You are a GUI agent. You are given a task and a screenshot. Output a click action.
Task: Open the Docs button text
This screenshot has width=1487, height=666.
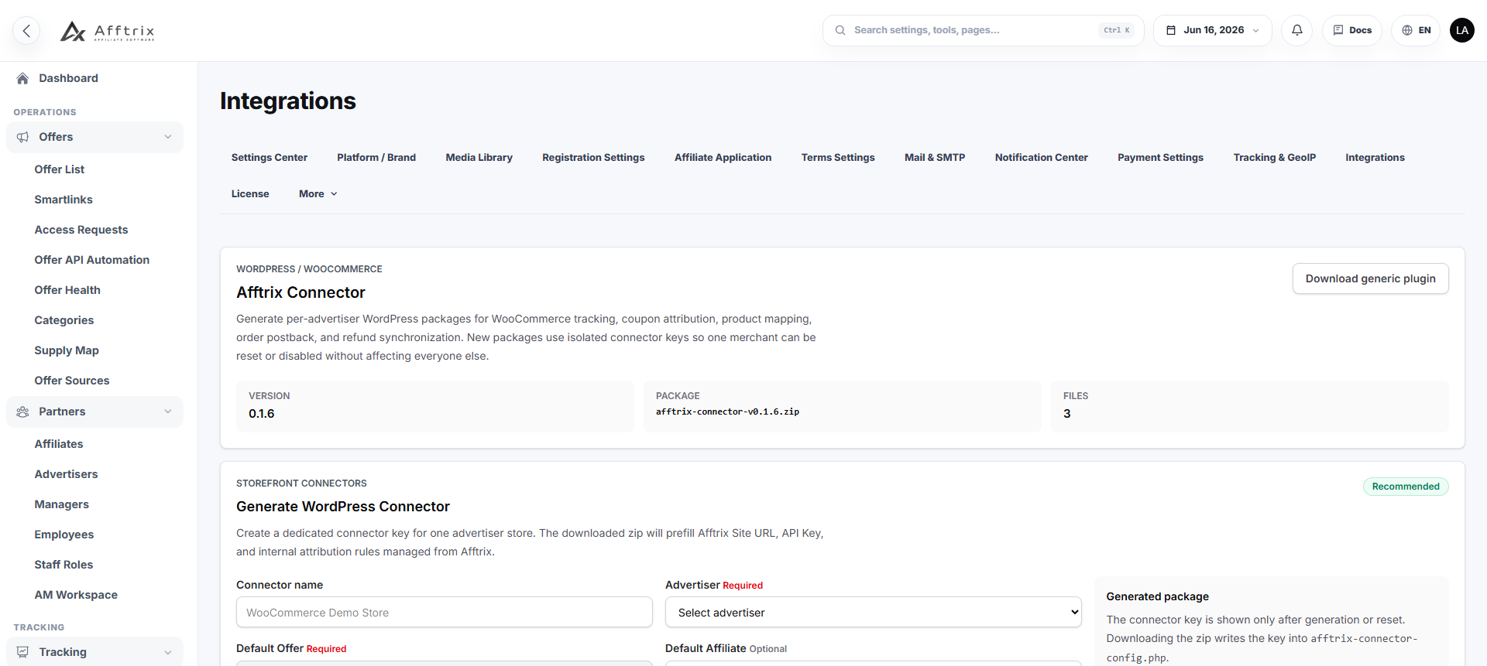(1360, 30)
